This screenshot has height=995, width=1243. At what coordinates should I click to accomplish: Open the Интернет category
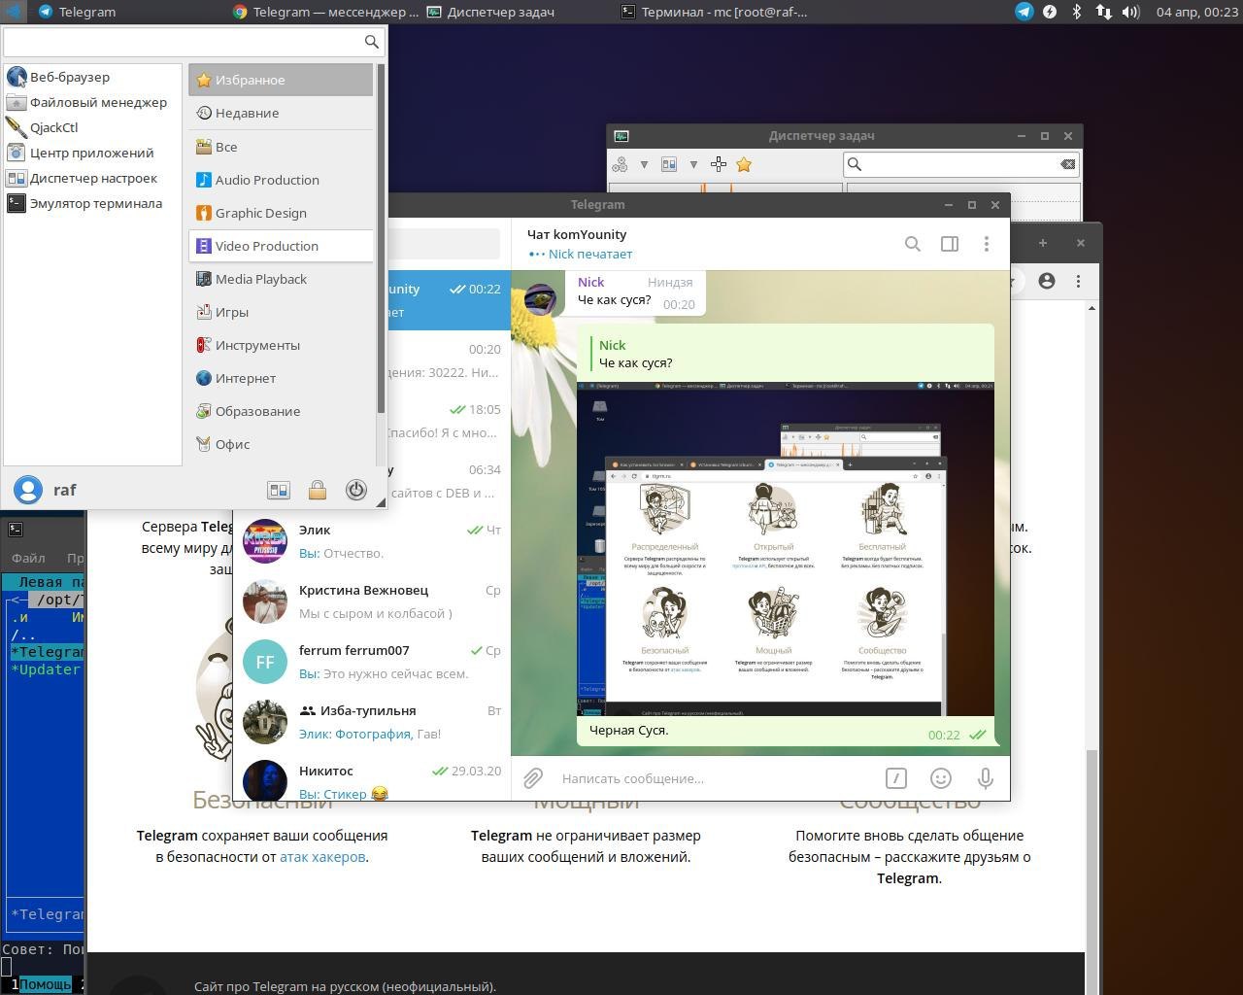coord(281,378)
